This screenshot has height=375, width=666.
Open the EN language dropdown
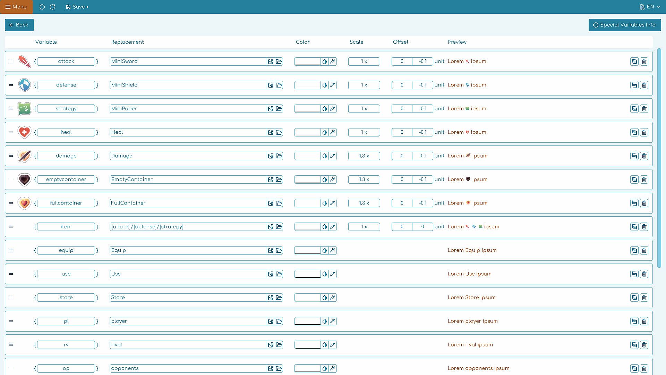(x=650, y=7)
